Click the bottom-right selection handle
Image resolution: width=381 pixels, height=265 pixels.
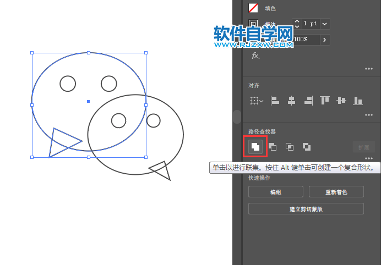146,157
